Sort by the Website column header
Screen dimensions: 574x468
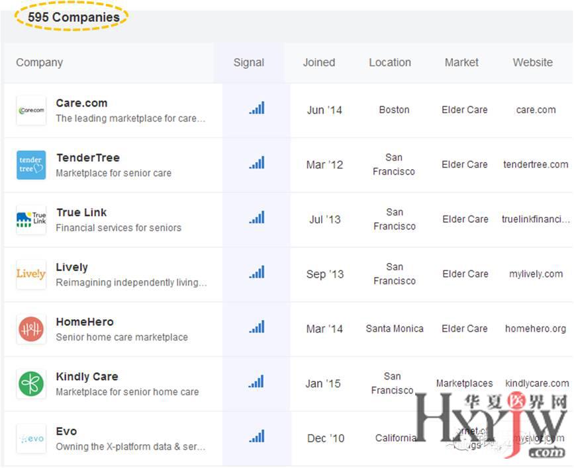pyautogui.click(x=533, y=63)
